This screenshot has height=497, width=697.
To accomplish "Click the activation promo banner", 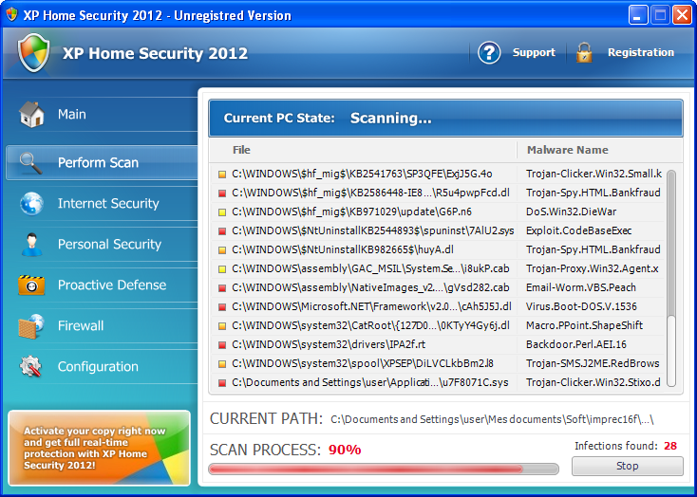I will pyautogui.click(x=100, y=448).
